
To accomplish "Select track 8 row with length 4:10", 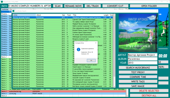I will 63,32.
